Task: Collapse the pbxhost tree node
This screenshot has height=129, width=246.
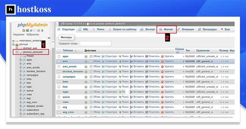Action: coord(13,45)
